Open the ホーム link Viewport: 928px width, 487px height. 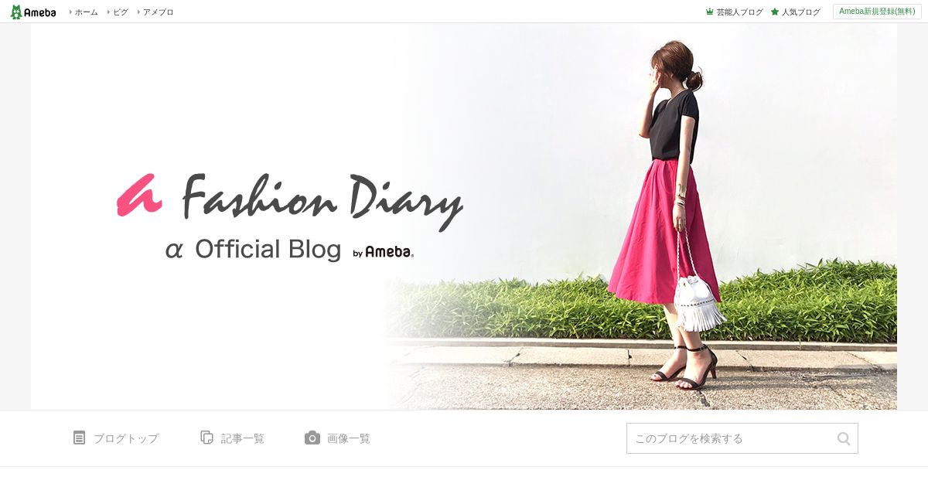pos(86,12)
